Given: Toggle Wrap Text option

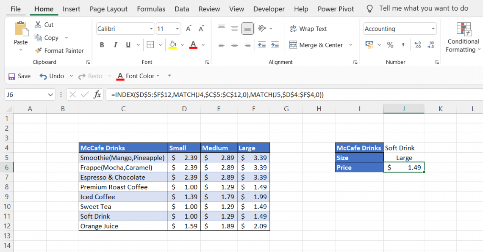Looking at the screenshot, I should tap(308, 29).
